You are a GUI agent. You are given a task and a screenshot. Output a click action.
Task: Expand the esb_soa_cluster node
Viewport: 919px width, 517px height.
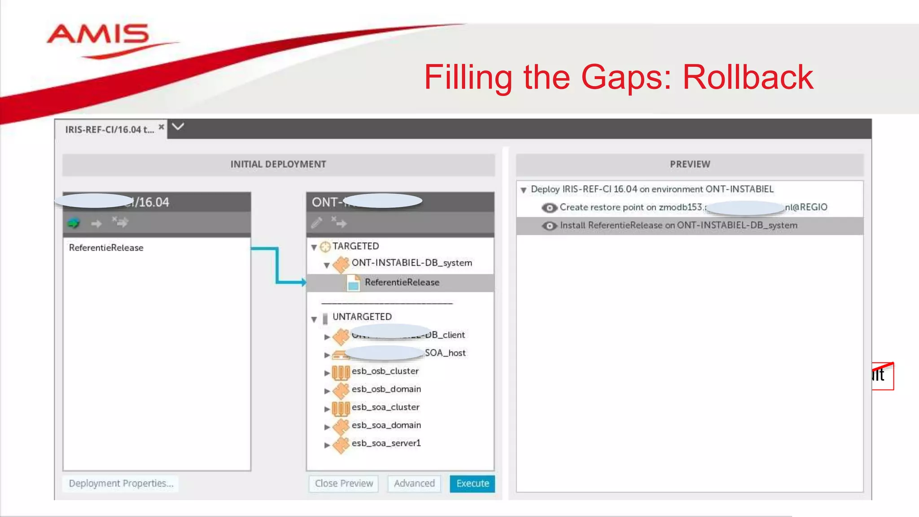click(x=327, y=409)
